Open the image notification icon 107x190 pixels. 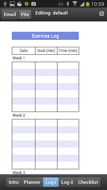pyautogui.click(x=12, y=4)
